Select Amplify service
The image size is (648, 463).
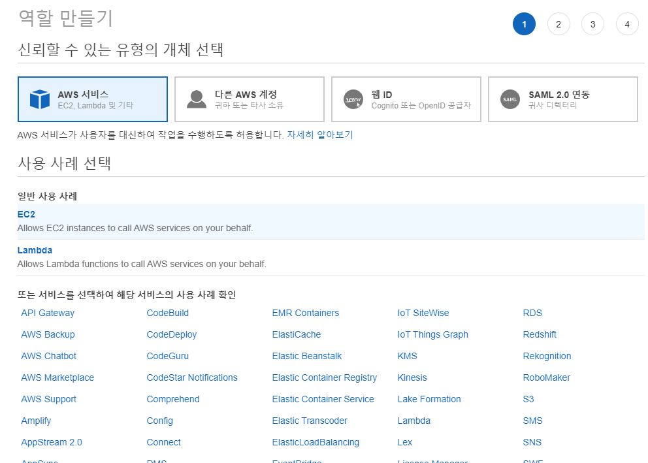pyautogui.click(x=36, y=421)
